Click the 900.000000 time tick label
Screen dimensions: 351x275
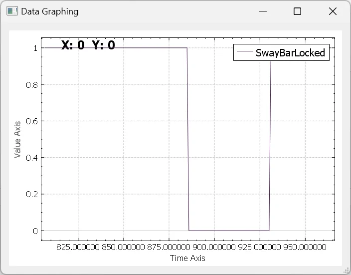pyautogui.click(x=214, y=247)
